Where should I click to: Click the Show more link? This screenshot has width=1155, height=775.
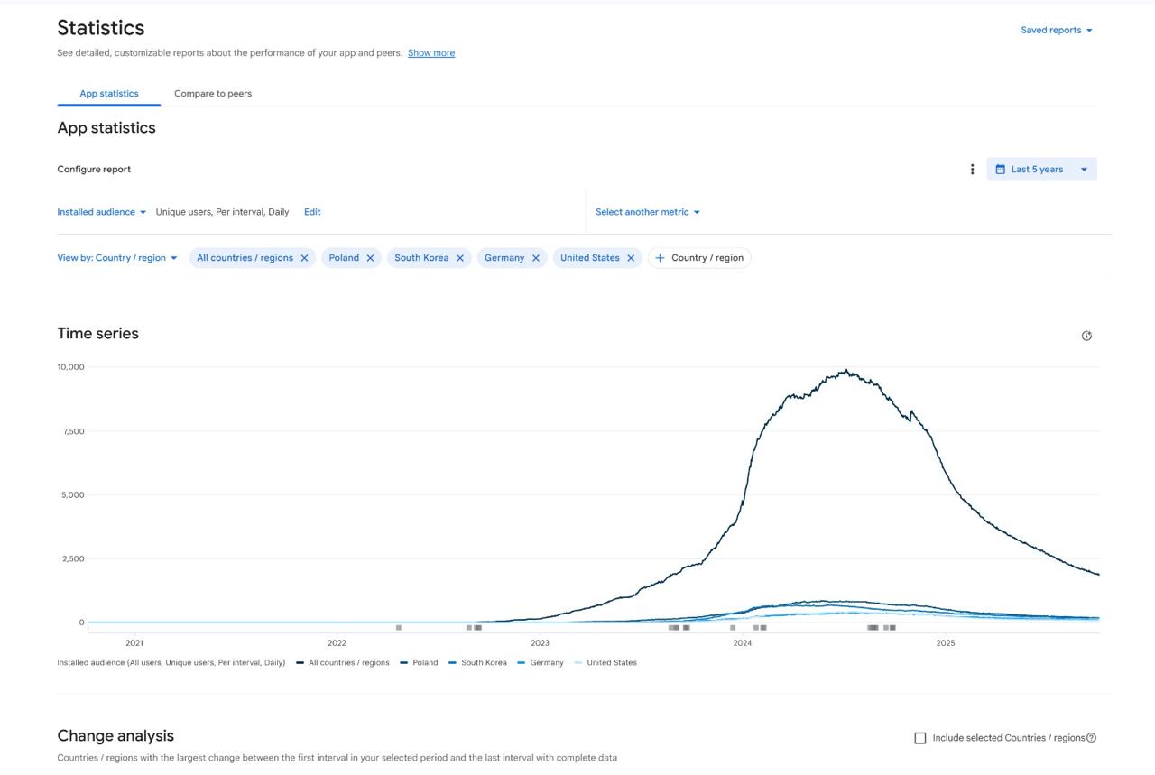point(431,53)
